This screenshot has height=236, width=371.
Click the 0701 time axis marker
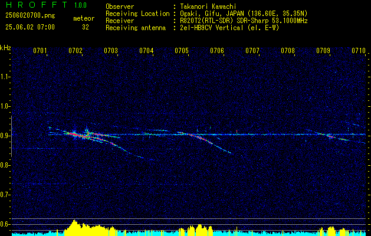point(40,51)
